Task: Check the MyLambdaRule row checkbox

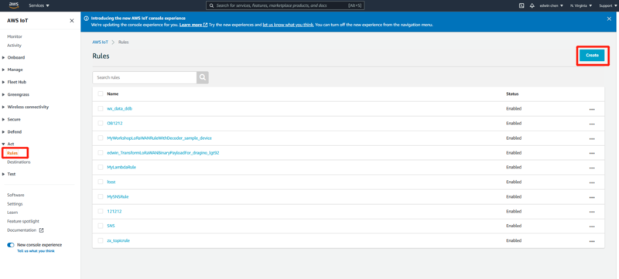Action: (x=101, y=167)
